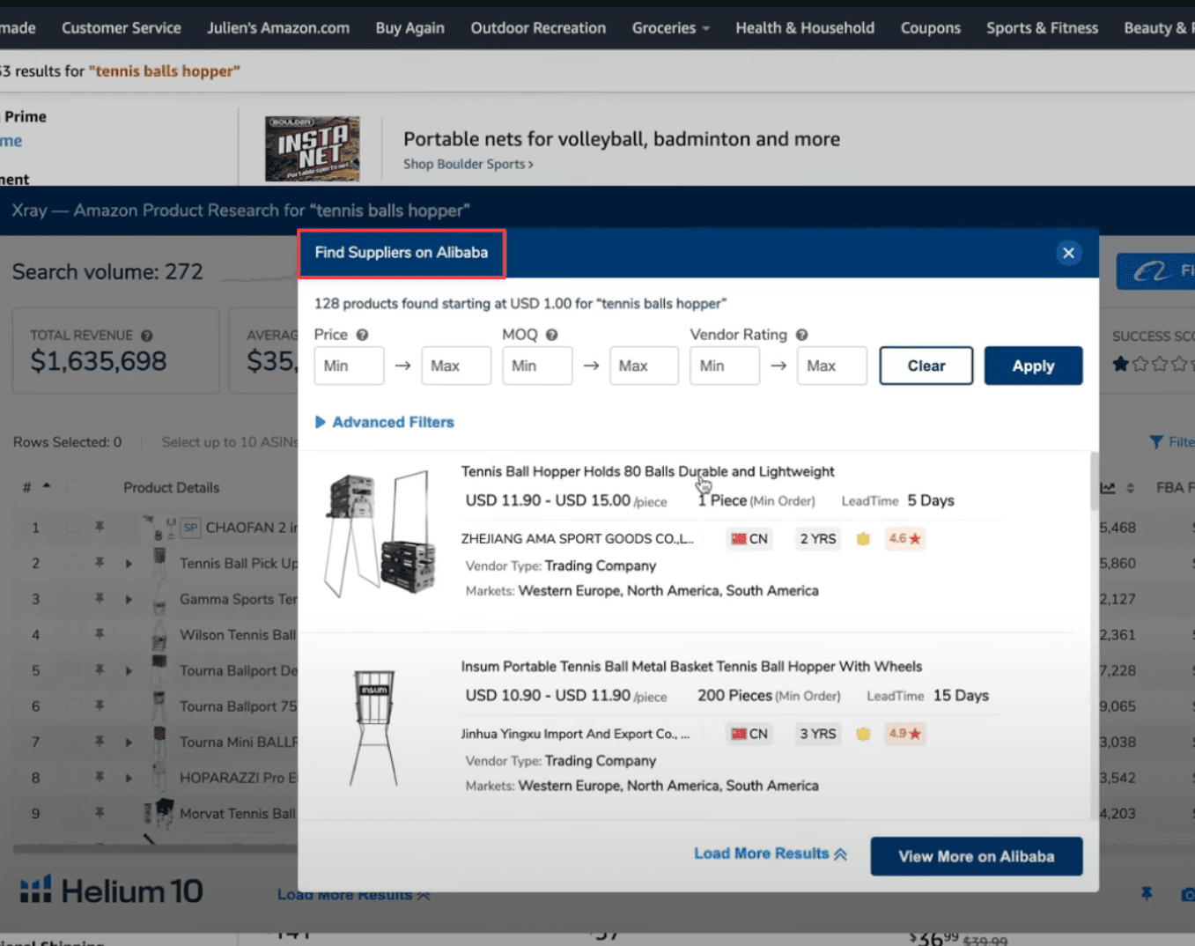Viewport: 1195px width, 946px height.
Task: Click the Helium 10 logo
Action: (x=112, y=891)
